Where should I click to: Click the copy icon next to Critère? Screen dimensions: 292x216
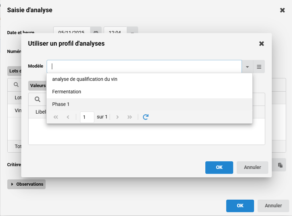tap(280, 165)
